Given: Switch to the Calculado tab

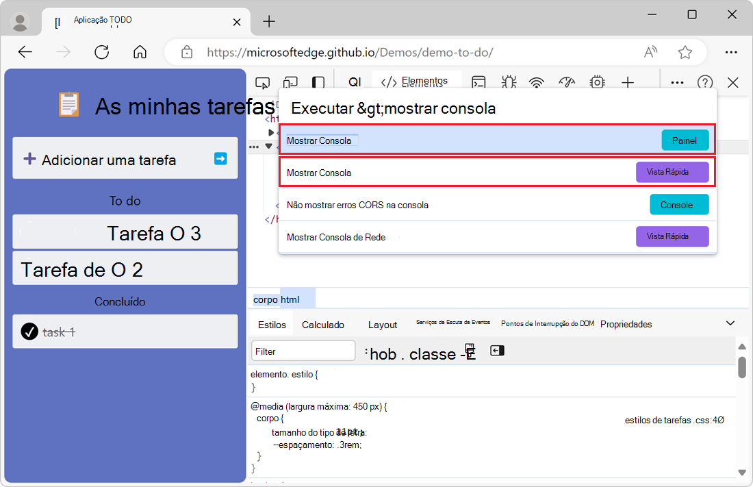Looking at the screenshot, I should pos(322,323).
